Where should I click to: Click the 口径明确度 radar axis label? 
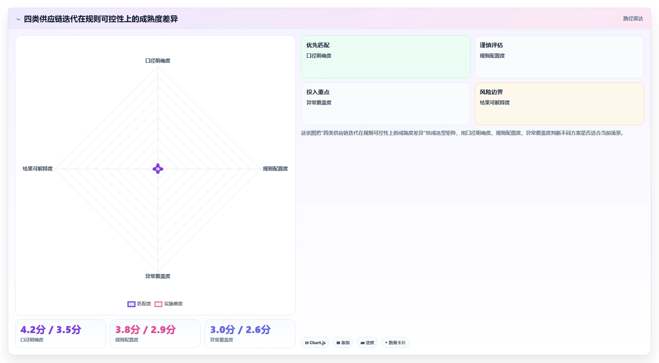click(158, 61)
